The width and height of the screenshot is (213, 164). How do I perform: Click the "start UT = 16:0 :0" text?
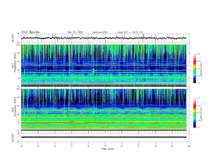[x=130, y=32]
